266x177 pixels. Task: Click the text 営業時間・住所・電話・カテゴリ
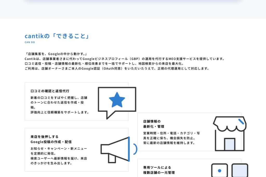click(x=171, y=133)
